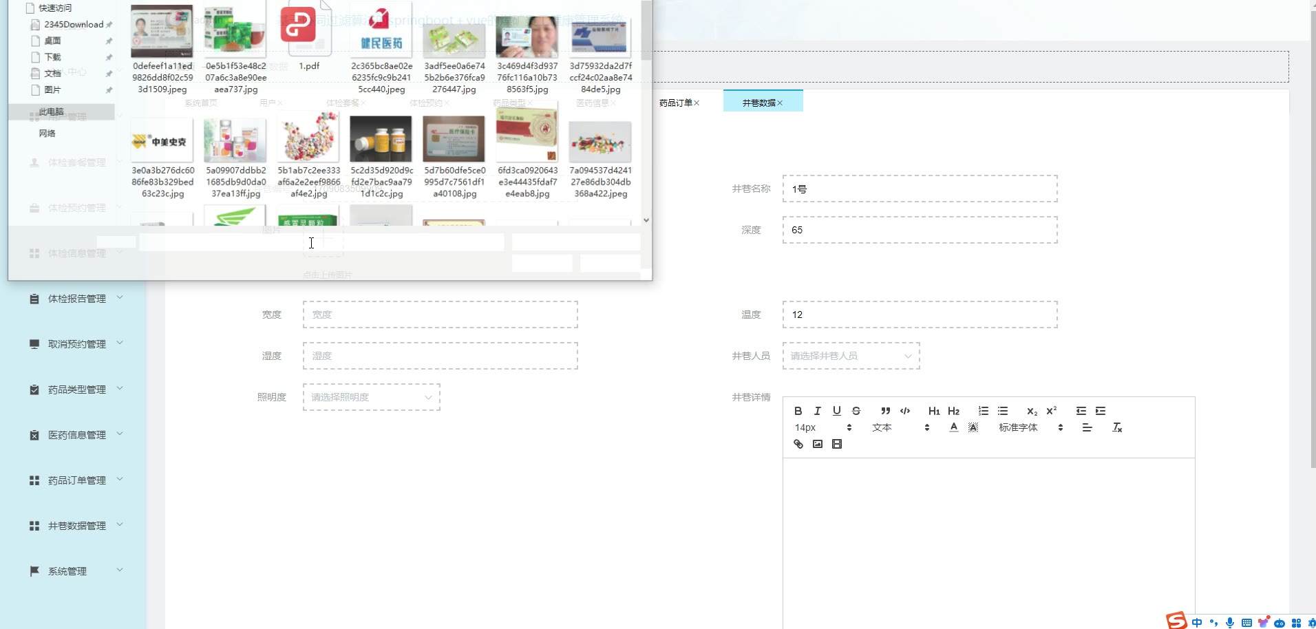Expand the 井巷数据管理 sidebar menu
1316x629 pixels.
click(76, 526)
